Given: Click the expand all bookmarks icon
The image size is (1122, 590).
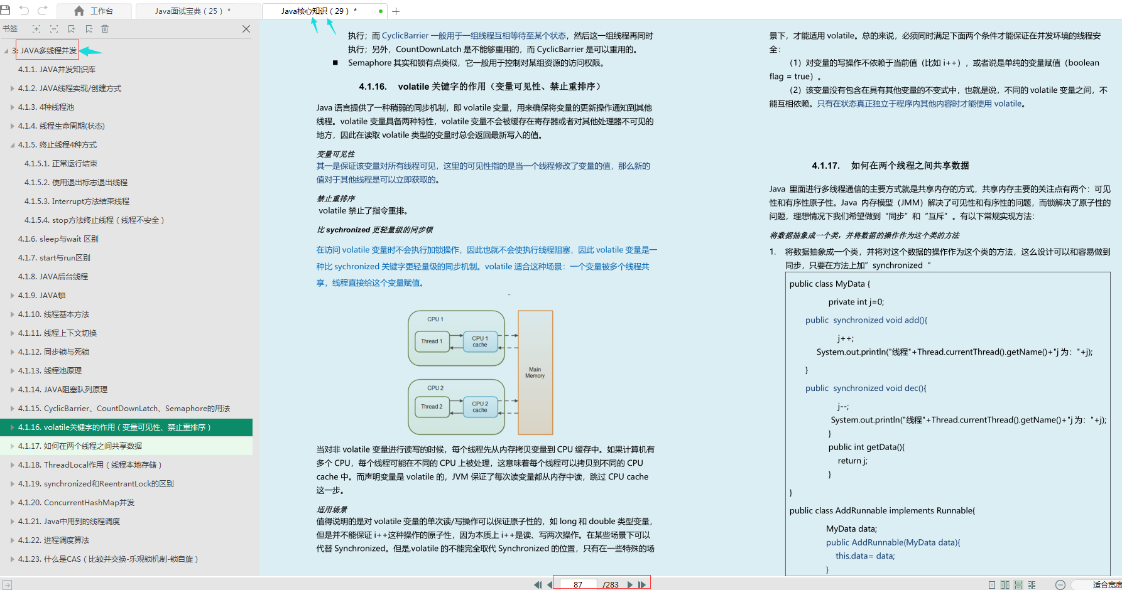Looking at the screenshot, I should coord(36,29).
